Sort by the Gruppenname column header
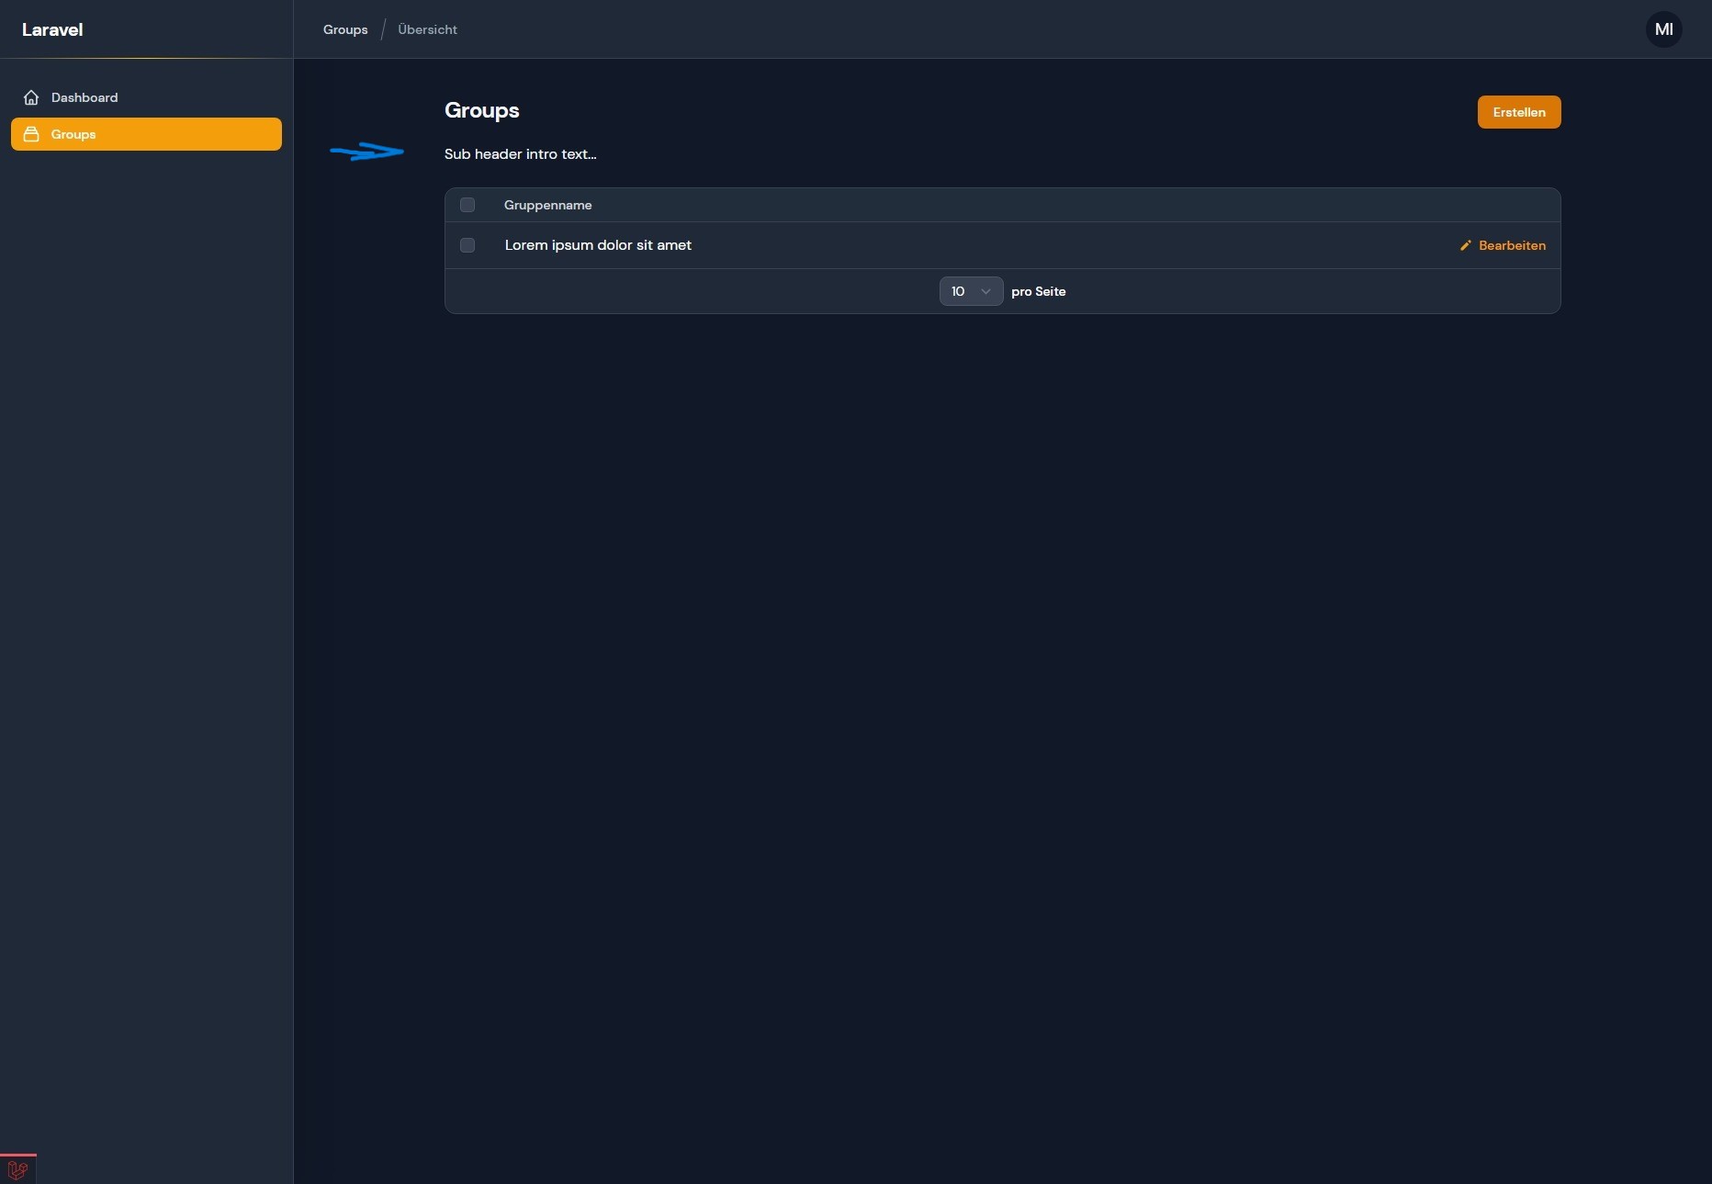This screenshot has width=1712, height=1184. coord(547,205)
